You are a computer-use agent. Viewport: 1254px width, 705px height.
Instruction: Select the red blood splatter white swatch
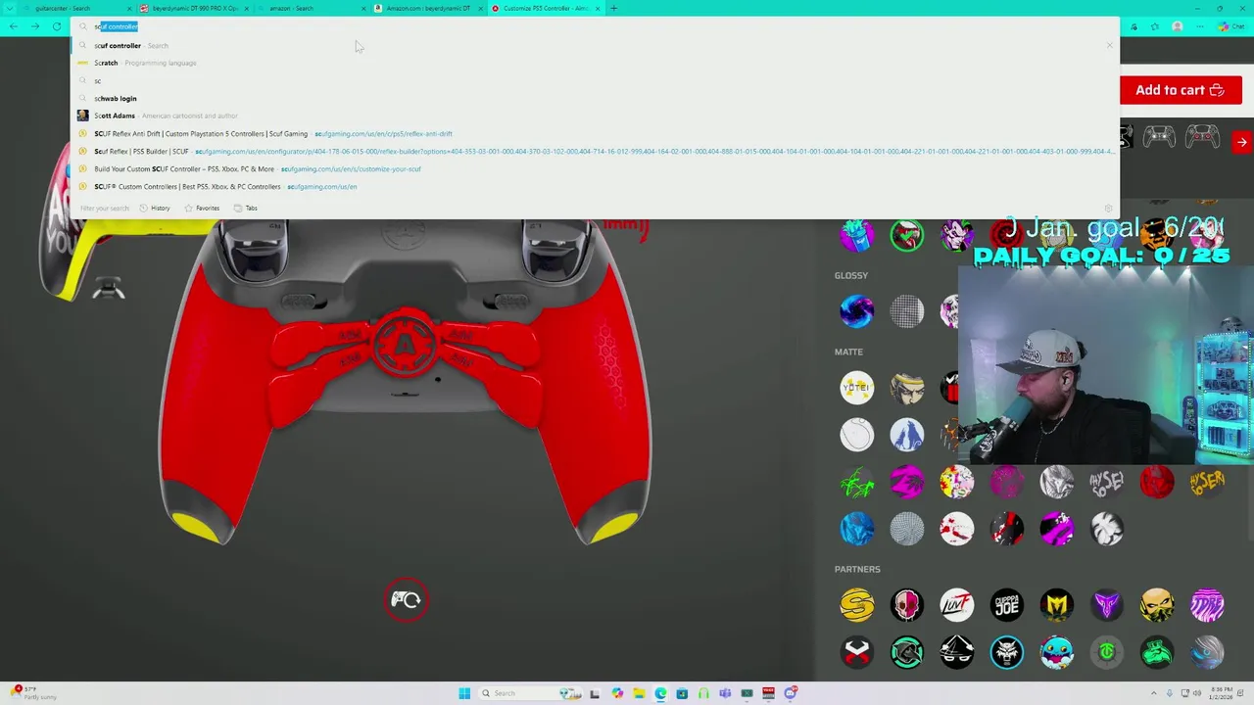tap(956, 529)
